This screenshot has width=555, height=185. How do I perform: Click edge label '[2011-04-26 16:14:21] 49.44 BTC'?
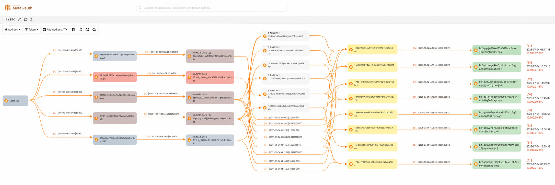(x=164, y=136)
